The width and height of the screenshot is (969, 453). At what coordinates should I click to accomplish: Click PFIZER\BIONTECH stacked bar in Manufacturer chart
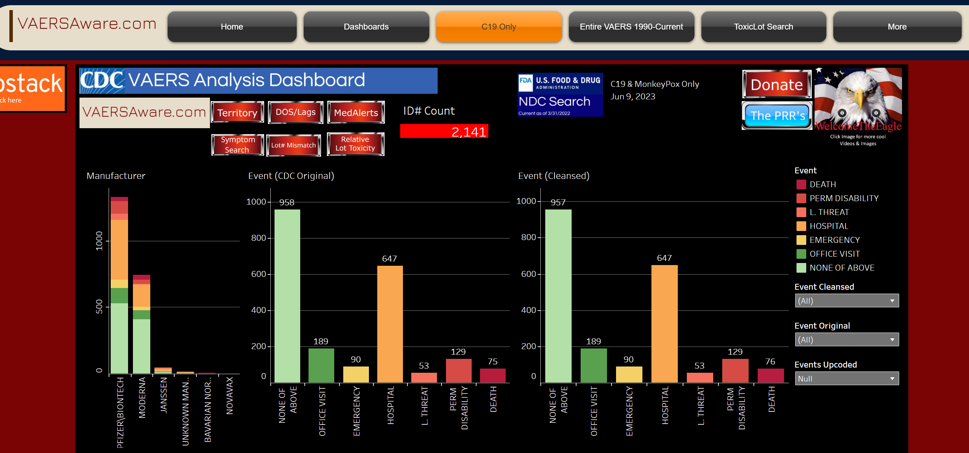click(x=119, y=285)
